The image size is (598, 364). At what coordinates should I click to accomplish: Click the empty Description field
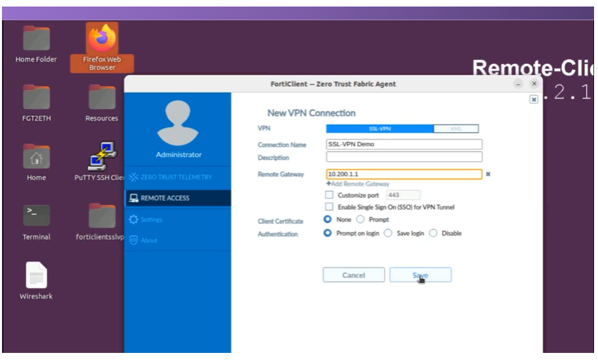(404, 157)
